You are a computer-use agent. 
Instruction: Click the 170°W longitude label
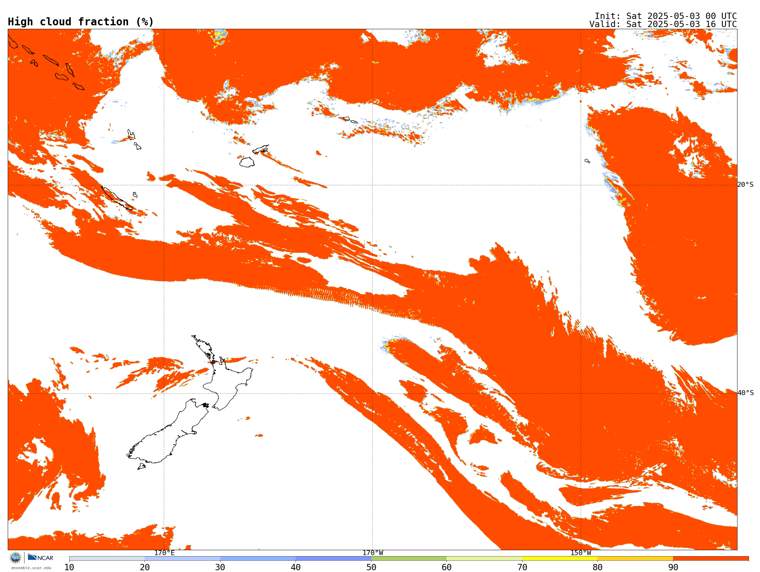tap(373, 553)
